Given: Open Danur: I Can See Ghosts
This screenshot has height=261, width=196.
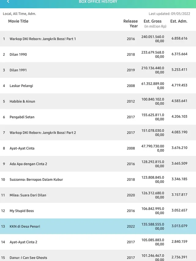Looking at the screenshot, I should (x=98, y=255).
